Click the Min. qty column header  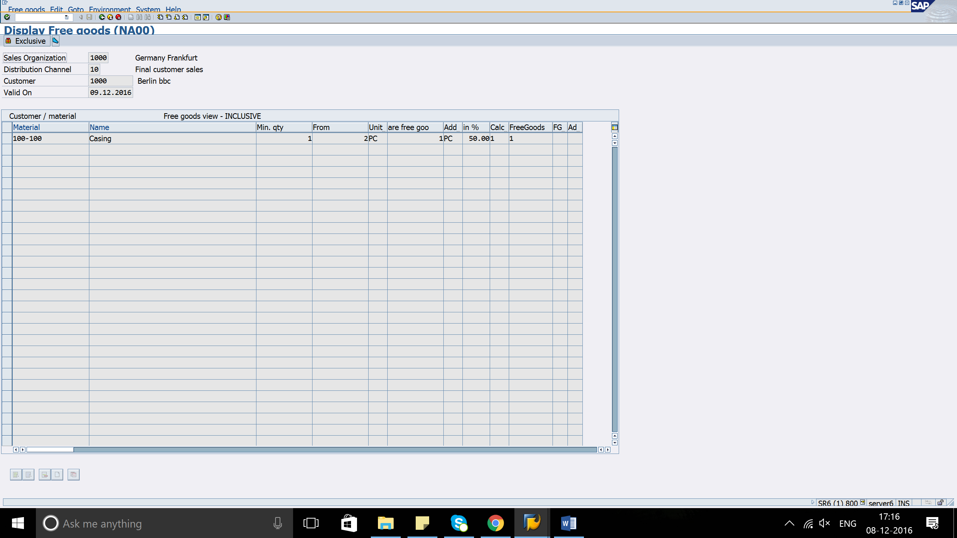[x=284, y=127]
